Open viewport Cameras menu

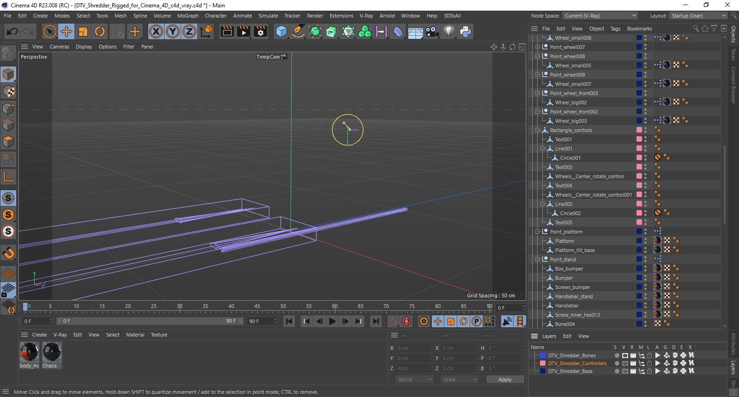click(x=59, y=47)
